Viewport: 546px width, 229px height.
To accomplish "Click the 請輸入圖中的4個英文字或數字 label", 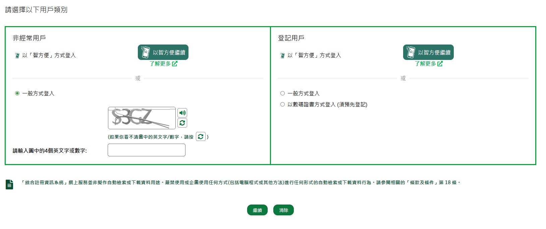I will pyautogui.click(x=50, y=151).
